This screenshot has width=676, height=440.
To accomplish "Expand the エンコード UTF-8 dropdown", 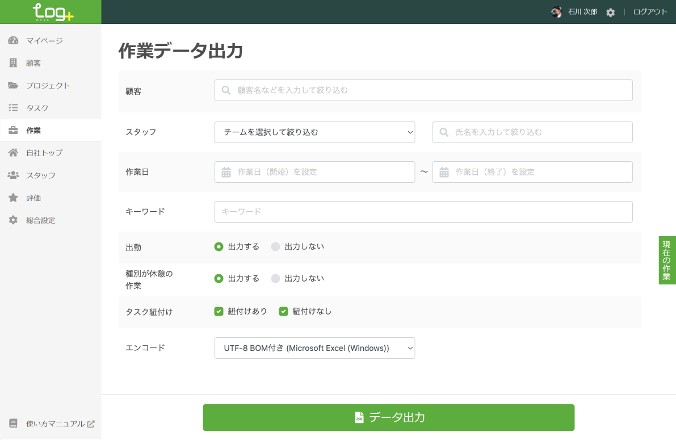I will coord(314,348).
